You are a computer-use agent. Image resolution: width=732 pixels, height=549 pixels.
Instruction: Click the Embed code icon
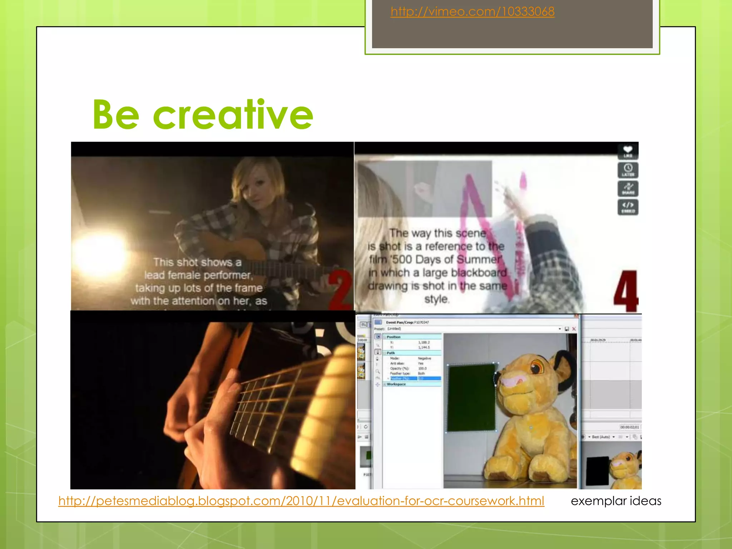tap(628, 207)
